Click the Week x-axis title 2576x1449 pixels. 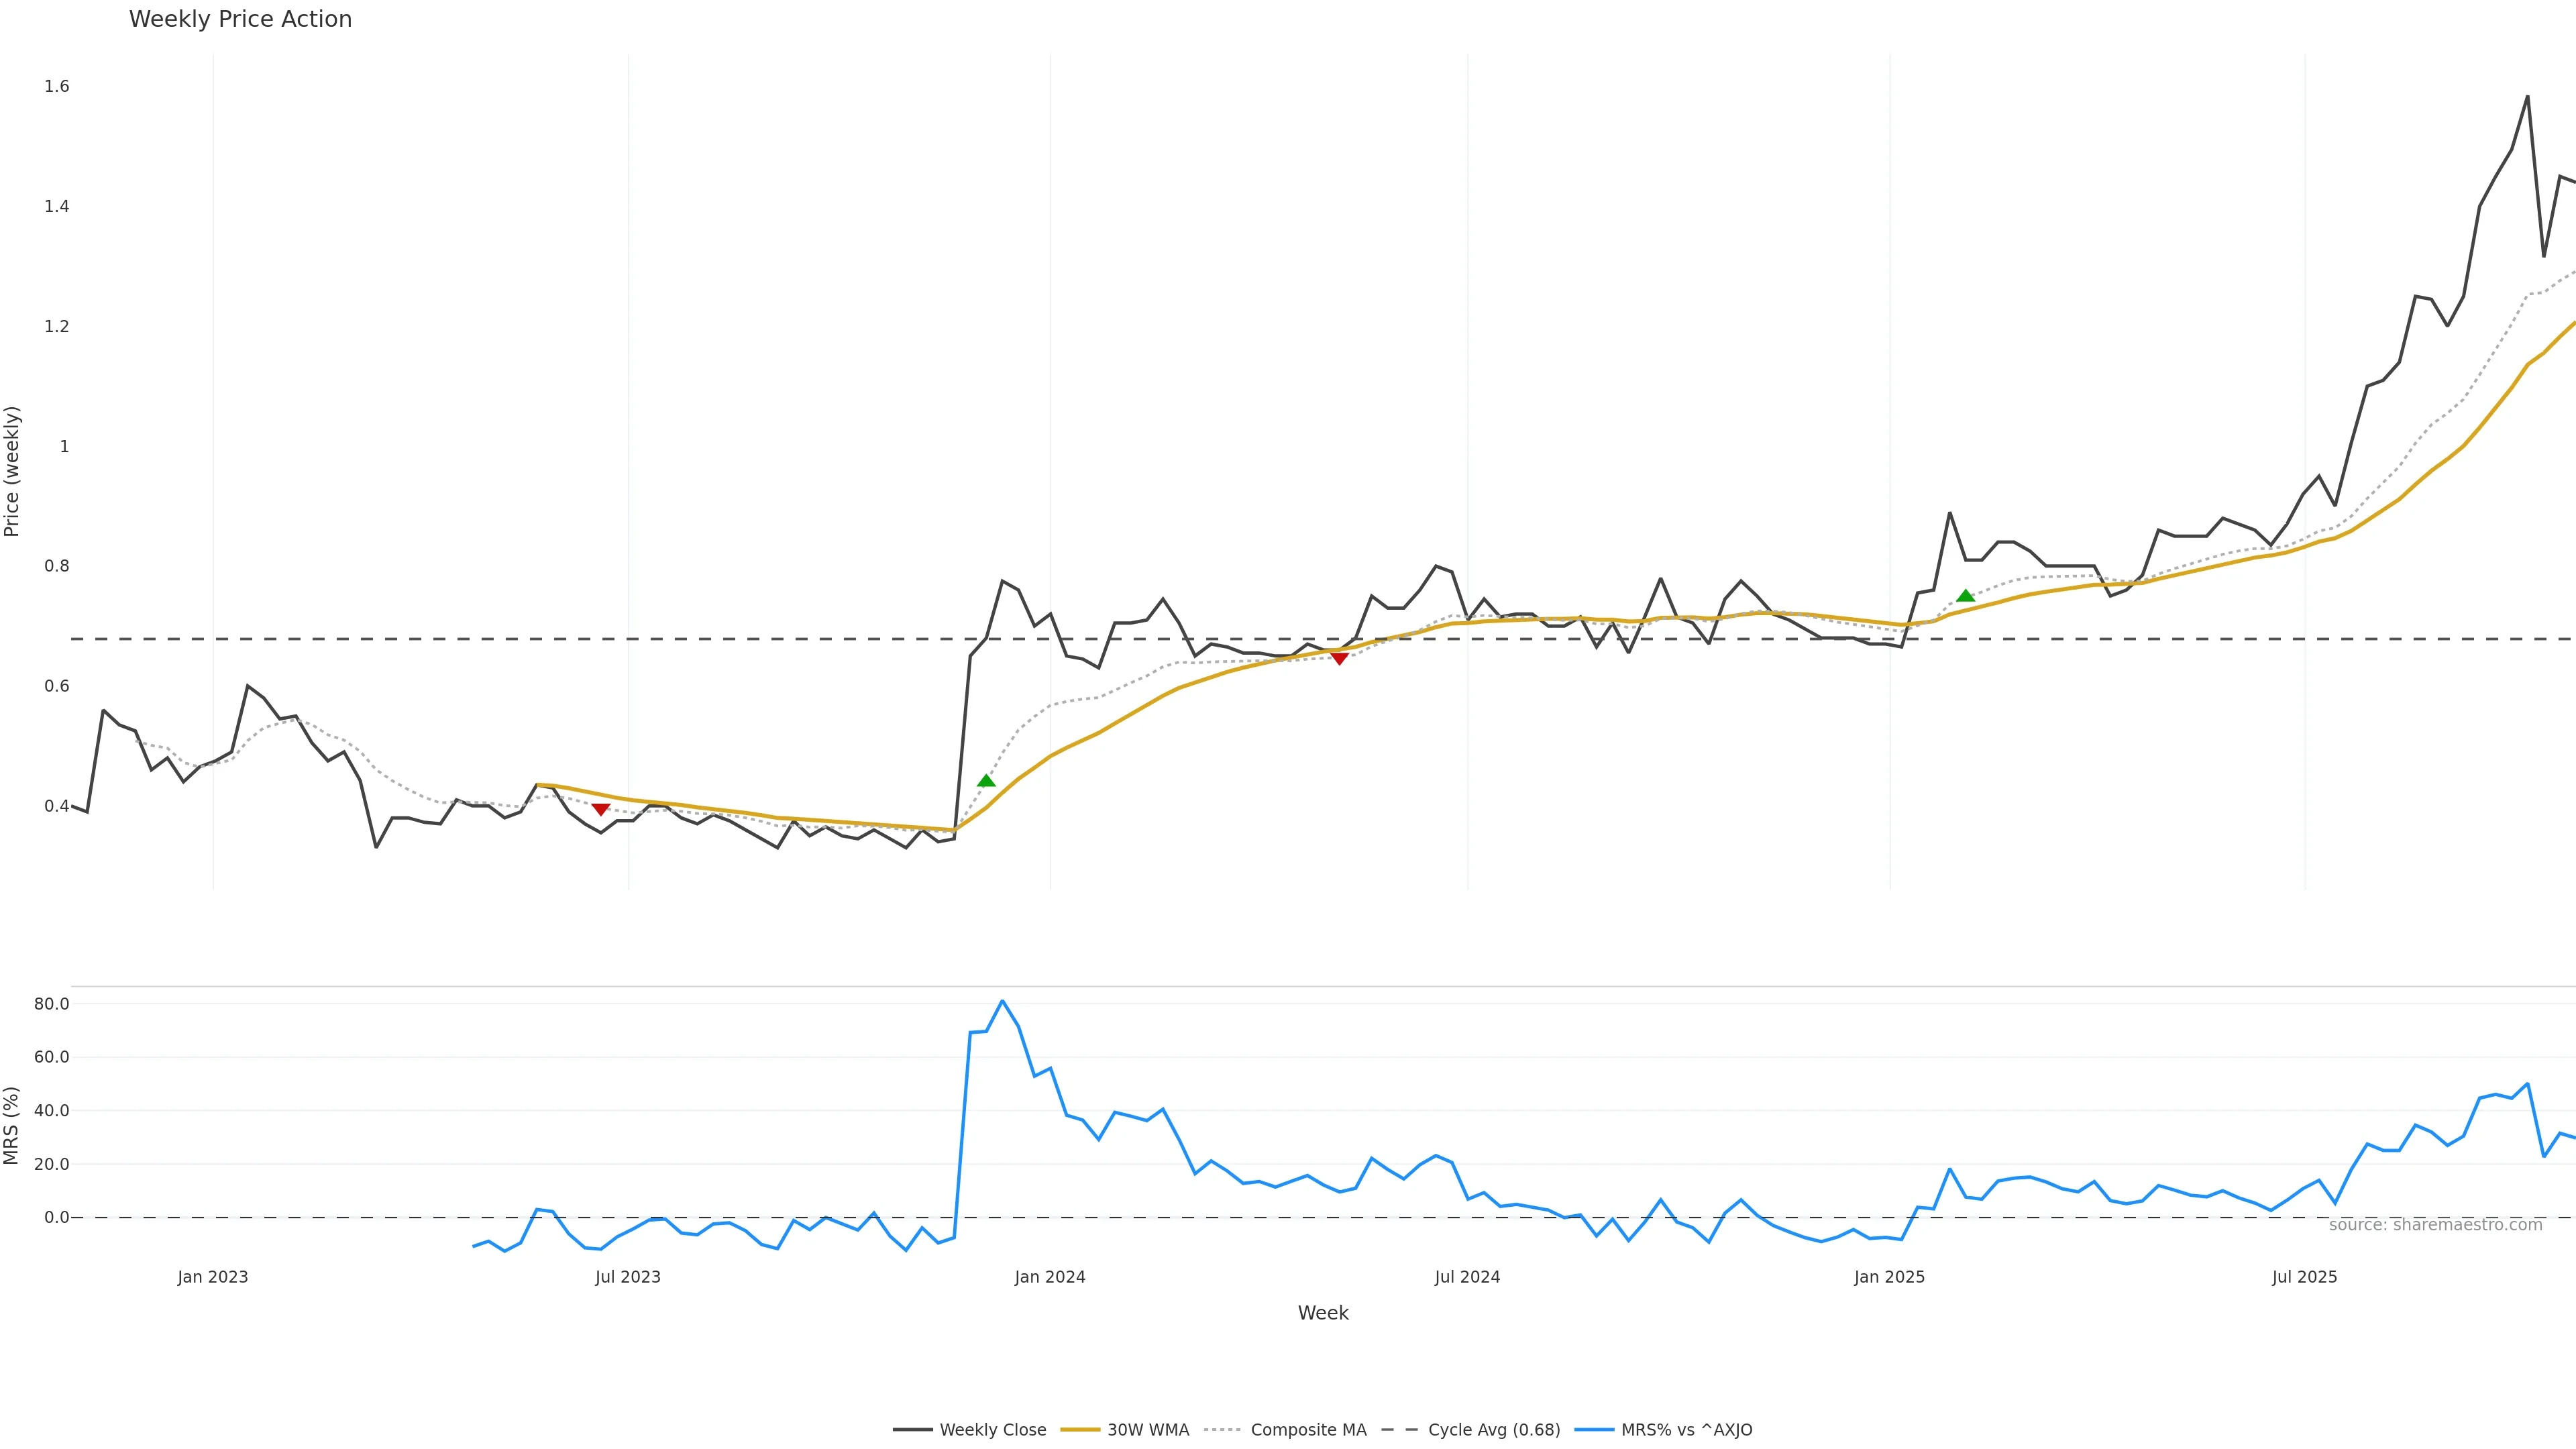(1323, 1313)
